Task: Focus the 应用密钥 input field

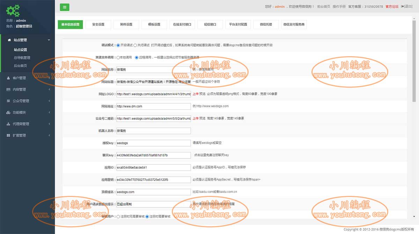Action: 153,180
